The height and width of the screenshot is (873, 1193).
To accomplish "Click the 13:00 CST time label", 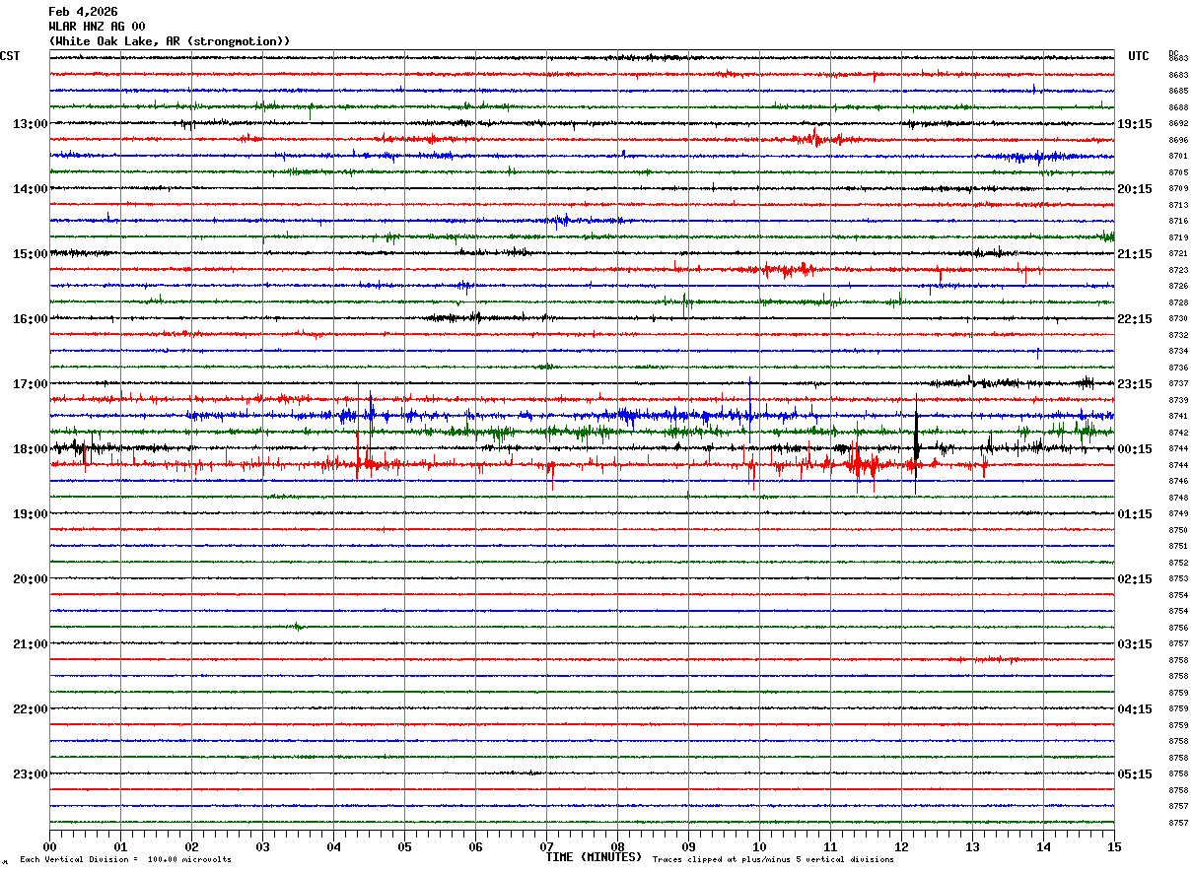I will point(31,124).
